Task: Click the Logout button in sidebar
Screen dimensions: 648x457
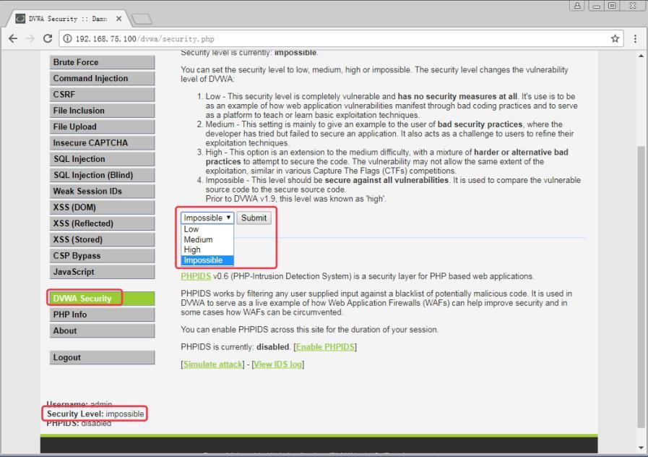Action: [102, 358]
